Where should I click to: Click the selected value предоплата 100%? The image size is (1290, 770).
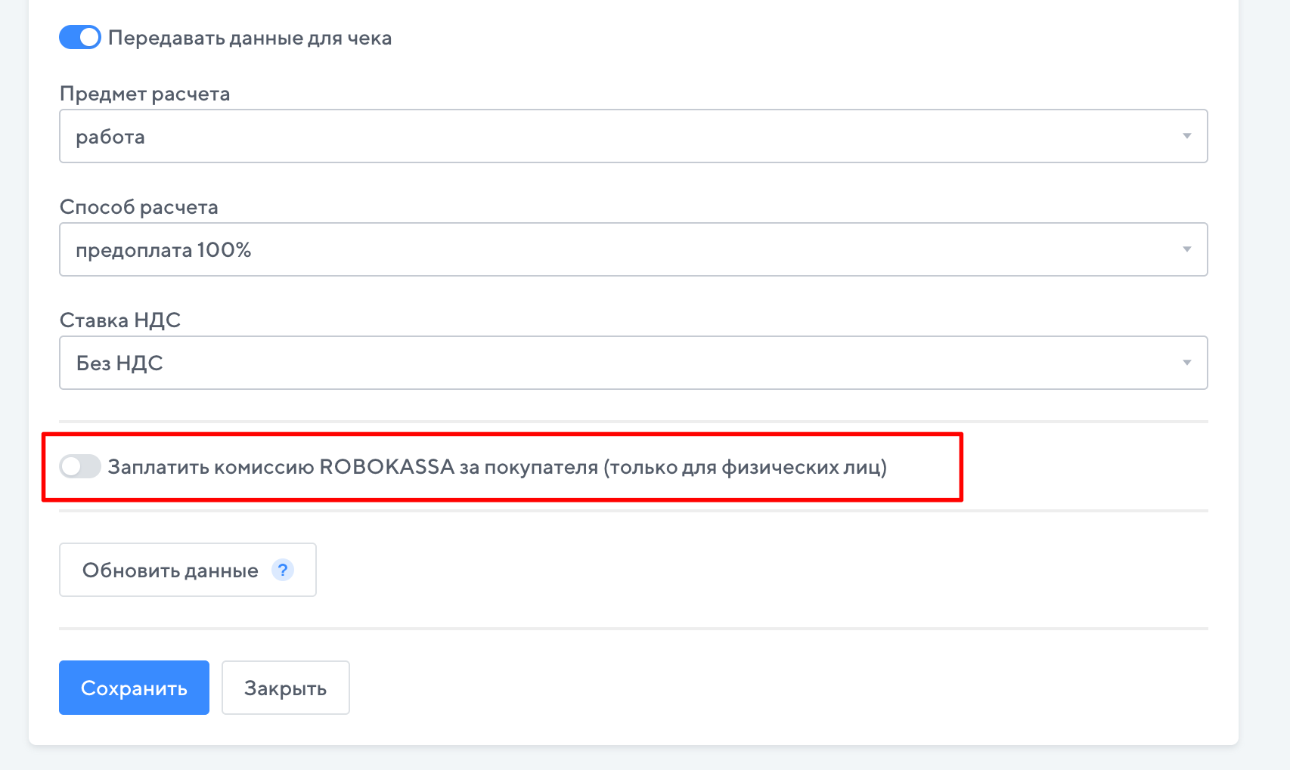point(163,250)
